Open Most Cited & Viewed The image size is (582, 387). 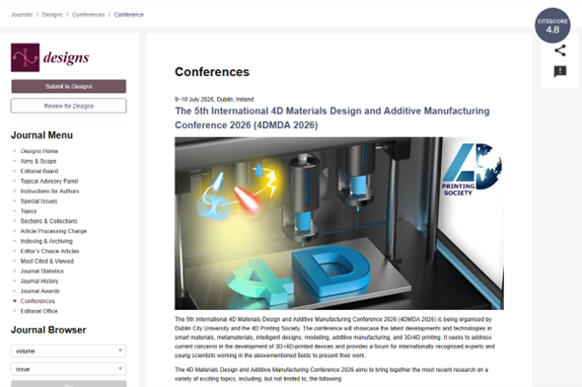pyautogui.click(x=46, y=261)
